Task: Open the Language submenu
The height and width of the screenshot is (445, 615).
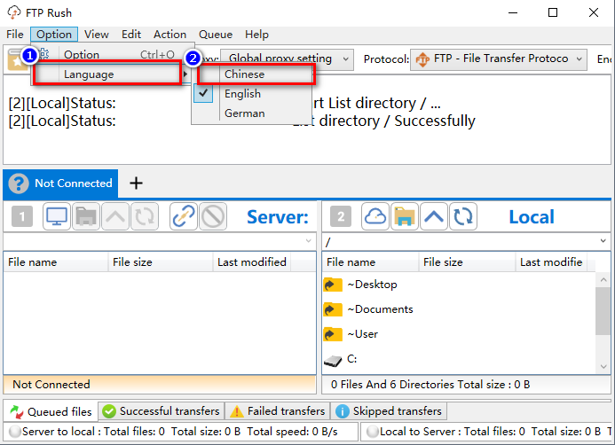Action: (x=112, y=74)
